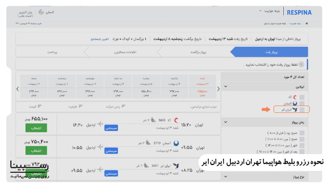
Task: Check the آتا airline checkbox
Action: pyautogui.click(x=302, y=97)
